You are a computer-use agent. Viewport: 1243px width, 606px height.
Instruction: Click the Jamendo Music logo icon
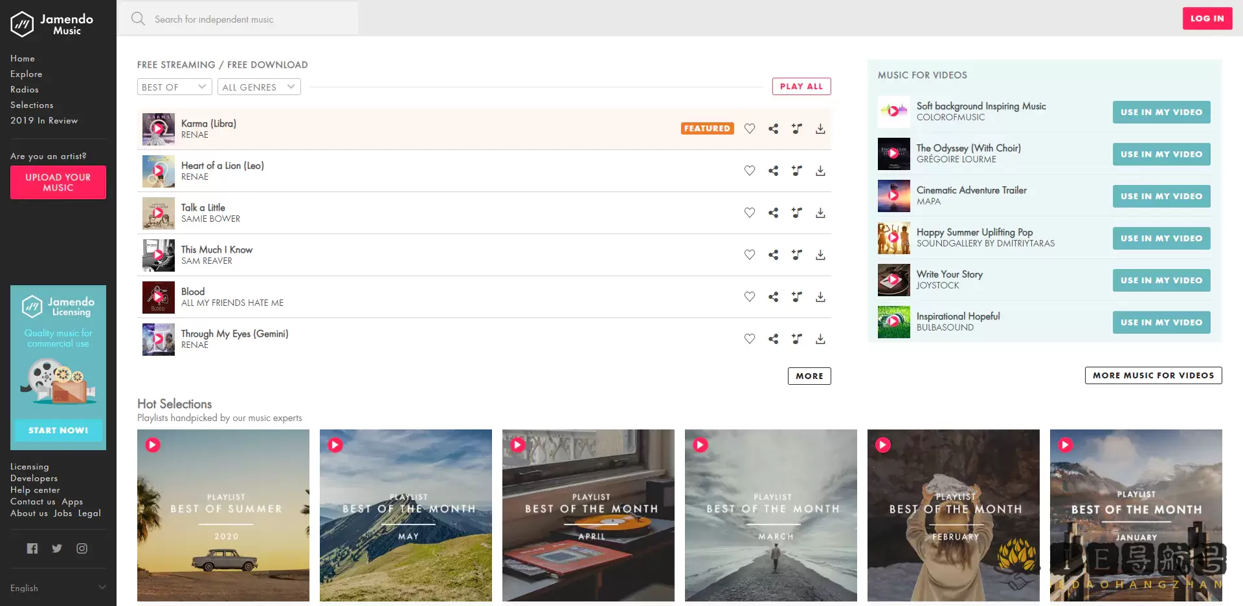tap(22, 24)
